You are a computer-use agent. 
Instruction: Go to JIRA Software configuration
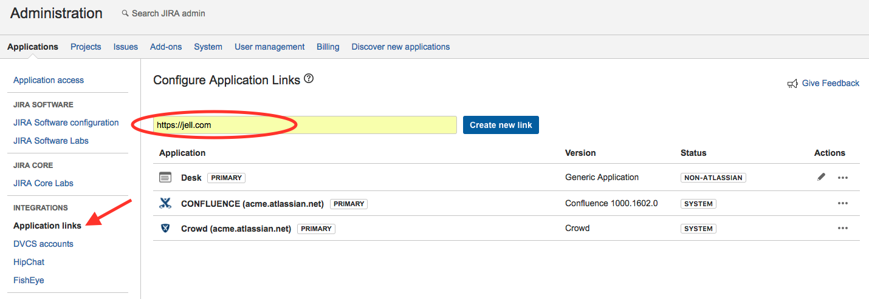click(x=66, y=123)
